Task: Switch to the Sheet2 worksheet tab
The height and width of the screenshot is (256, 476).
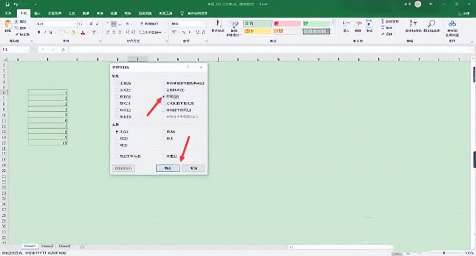Action: point(47,246)
